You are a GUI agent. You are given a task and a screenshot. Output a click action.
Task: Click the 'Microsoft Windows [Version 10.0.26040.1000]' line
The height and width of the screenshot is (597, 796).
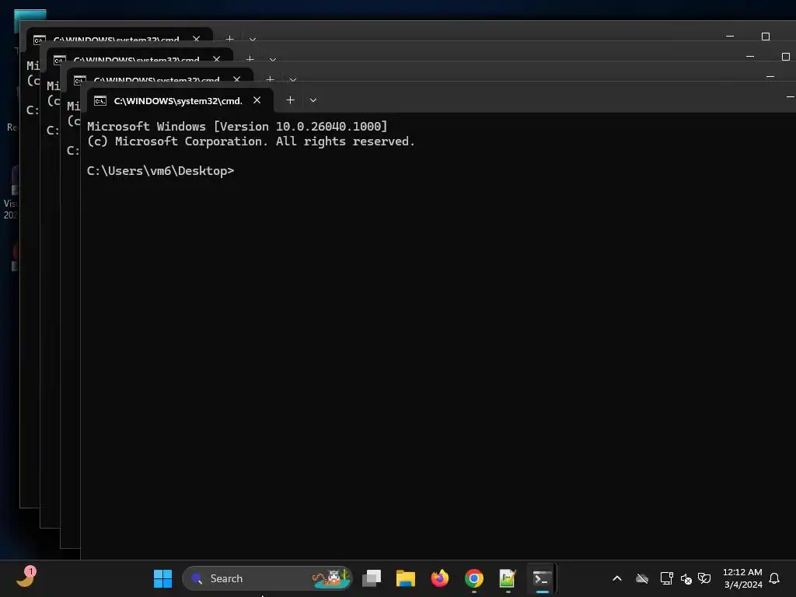(x=237, y=127)
